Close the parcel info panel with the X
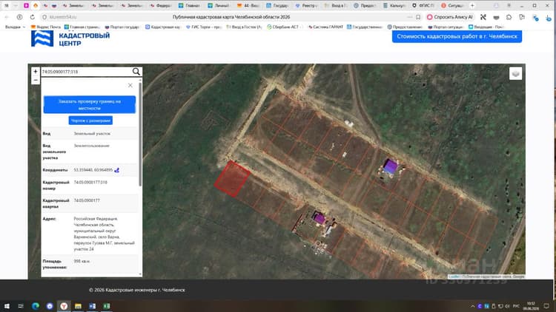This screenshot has width=556, height=312. pos(130,85)
